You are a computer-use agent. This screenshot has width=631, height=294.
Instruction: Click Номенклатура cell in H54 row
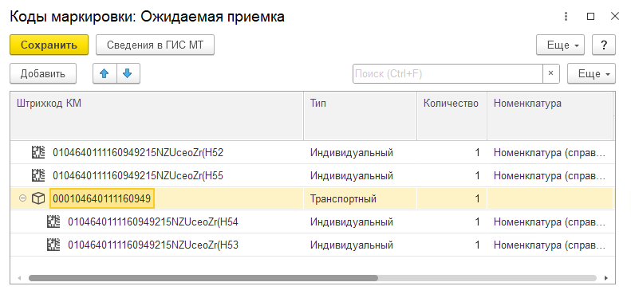[x=550, y=222]
